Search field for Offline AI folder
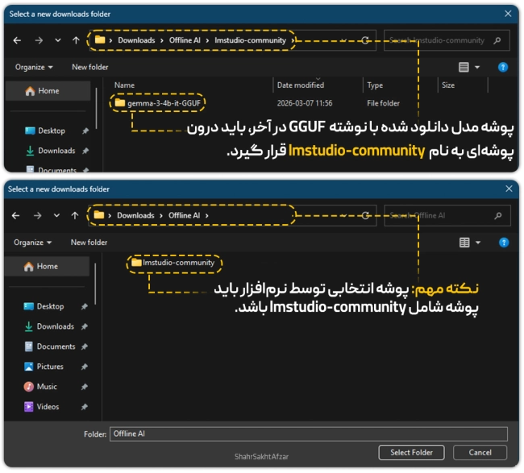The image size is (524, 473). point(447,215)
